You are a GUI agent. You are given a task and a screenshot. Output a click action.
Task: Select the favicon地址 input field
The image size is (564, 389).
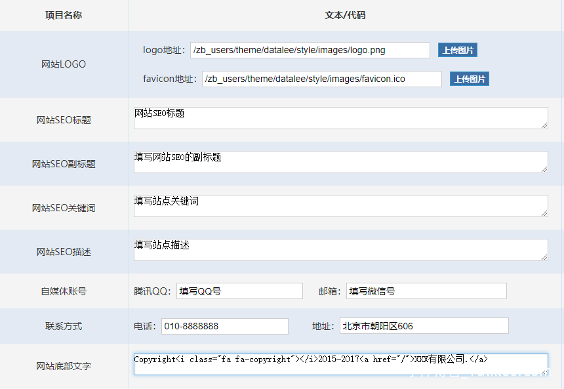click(321, 79)
